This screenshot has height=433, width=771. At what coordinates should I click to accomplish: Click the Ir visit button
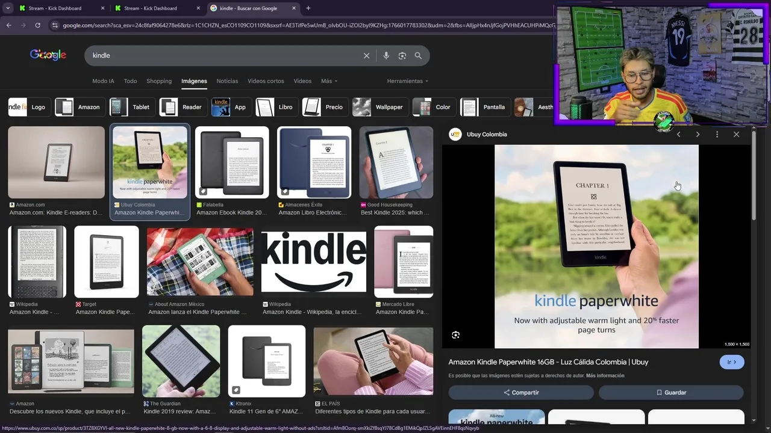(732, 362)
